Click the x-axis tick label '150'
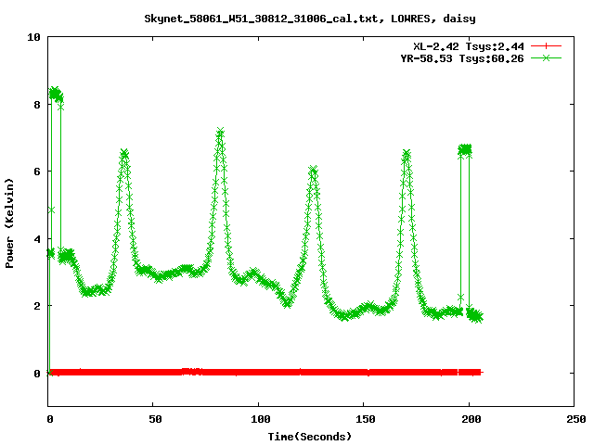 coord(366,419)
